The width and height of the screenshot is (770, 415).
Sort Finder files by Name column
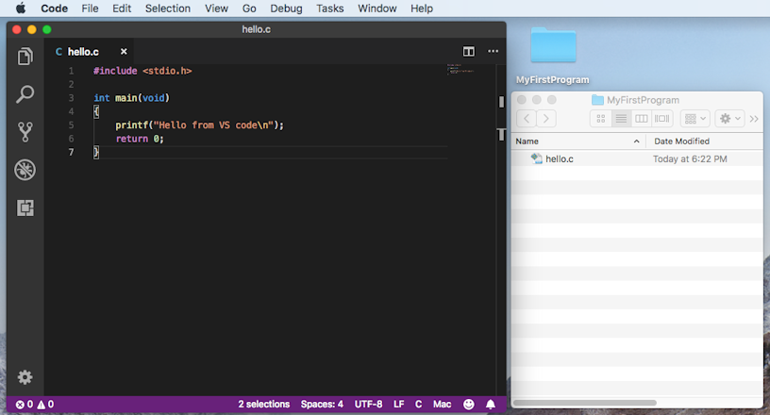click(578, 141)
